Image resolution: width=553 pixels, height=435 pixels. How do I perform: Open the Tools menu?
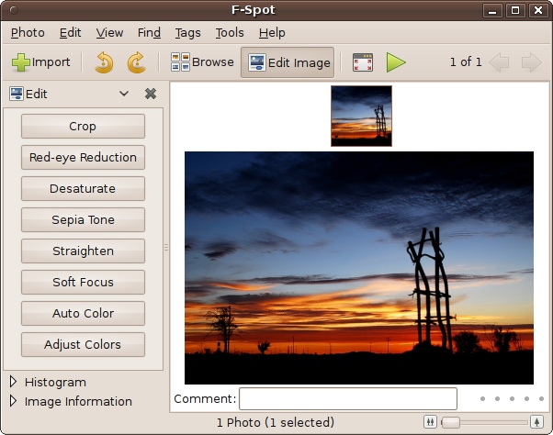tap(230, 33)
